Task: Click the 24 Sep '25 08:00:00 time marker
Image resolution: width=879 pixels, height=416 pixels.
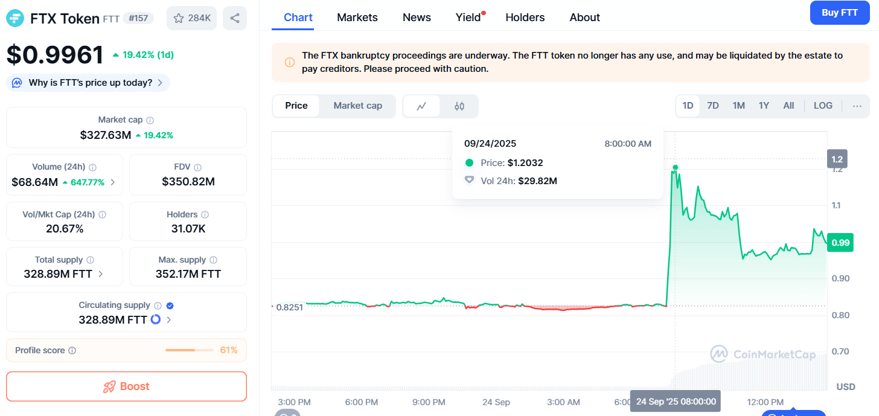Action: tap(676, 402)
